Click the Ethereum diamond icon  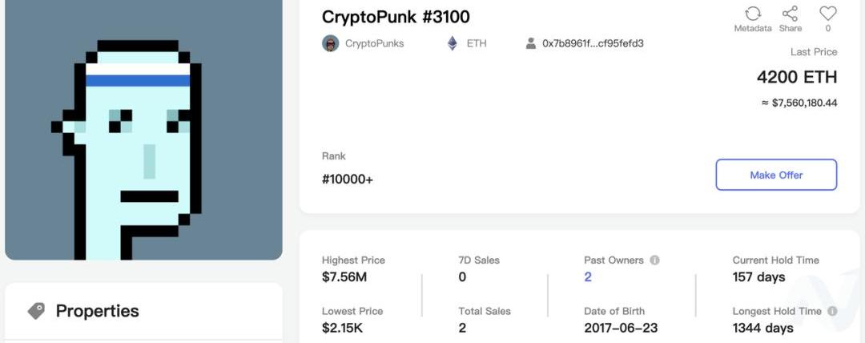[x=452, y=43]
